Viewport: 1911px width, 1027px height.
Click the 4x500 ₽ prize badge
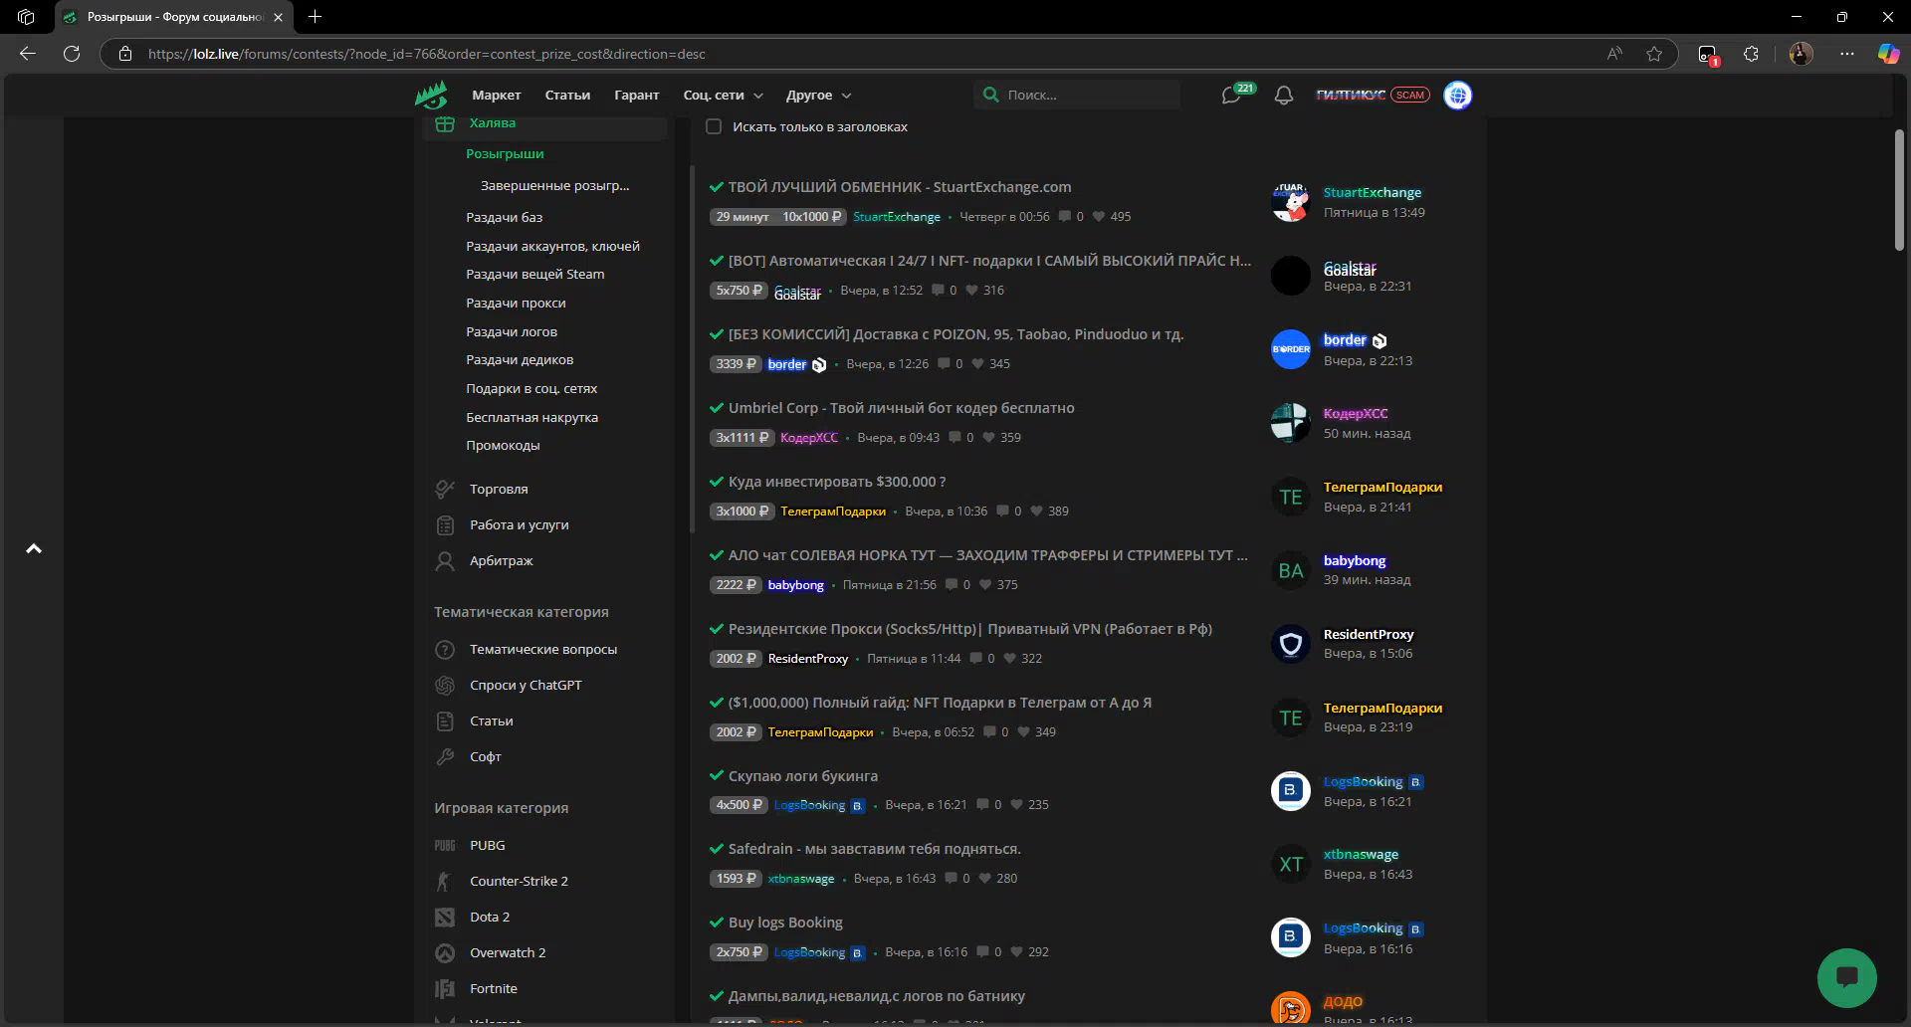[739, 805]
